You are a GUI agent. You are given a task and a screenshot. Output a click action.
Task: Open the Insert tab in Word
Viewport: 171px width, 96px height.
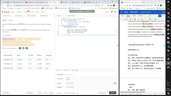134,16
